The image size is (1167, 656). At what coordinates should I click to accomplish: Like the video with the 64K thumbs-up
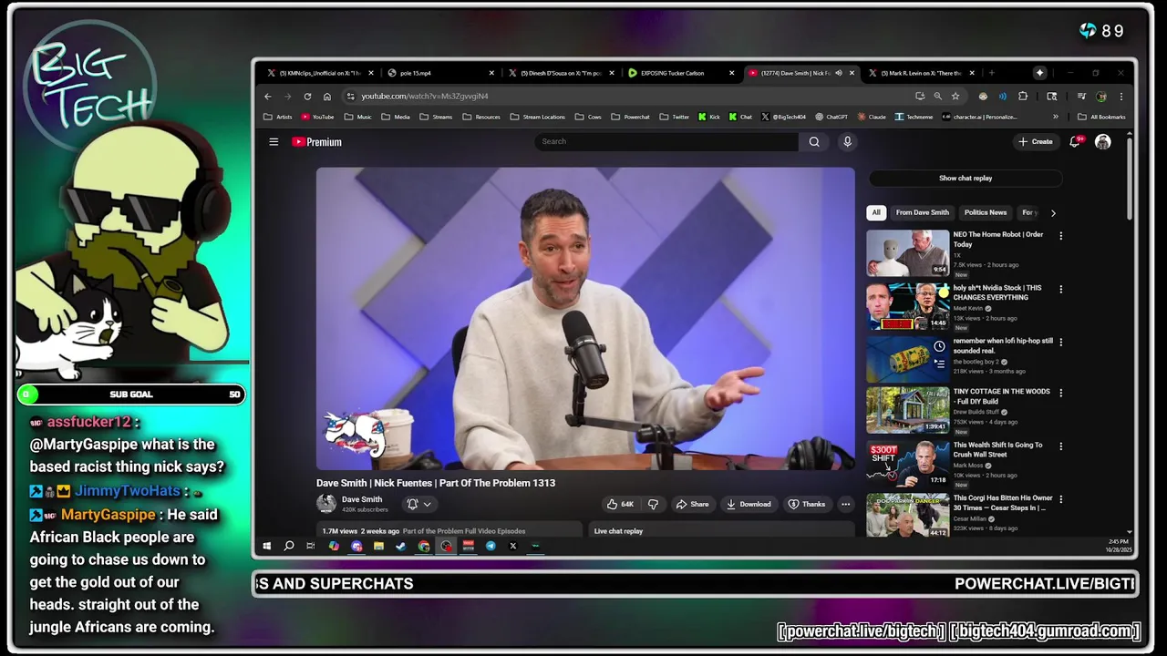coord(620,504)
